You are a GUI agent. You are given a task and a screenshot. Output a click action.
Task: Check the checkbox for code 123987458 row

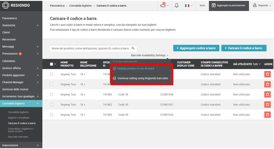tap(51, 95)
